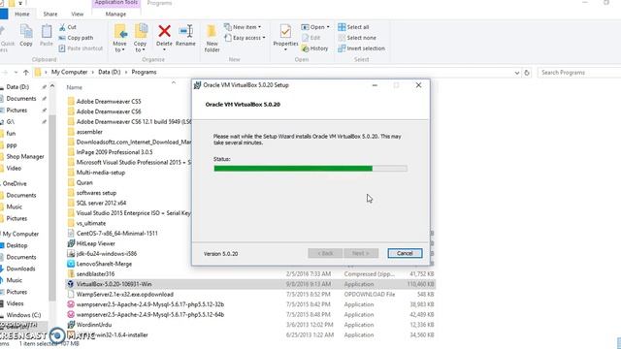Click Data (D:) in the breadcrumb path
Viewport: 621px width, 349px height.
tap(110, 73)
